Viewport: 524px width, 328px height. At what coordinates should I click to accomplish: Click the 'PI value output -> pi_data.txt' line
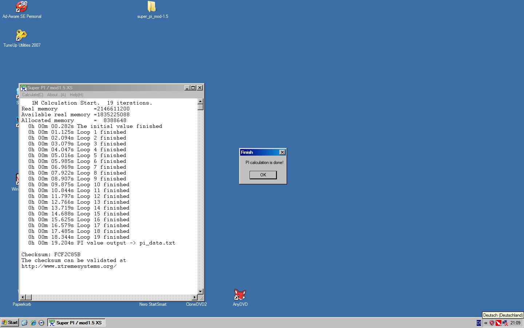tap(102, 243)
